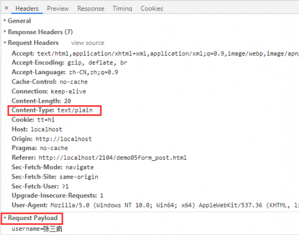The width and height of the screenshot is (299, 235).
Task: Select the Sec-Fetch-Mode navigate row
Action: (x=53, y=167)
